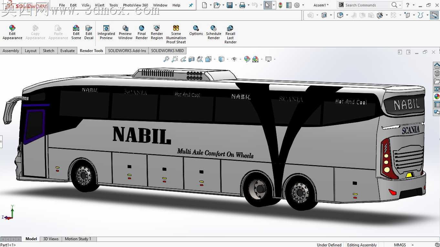The width and height of the screenshot is (440, 247).
Task: Open the SOLIDWORKS Forum pane
Action: [437, 112]
